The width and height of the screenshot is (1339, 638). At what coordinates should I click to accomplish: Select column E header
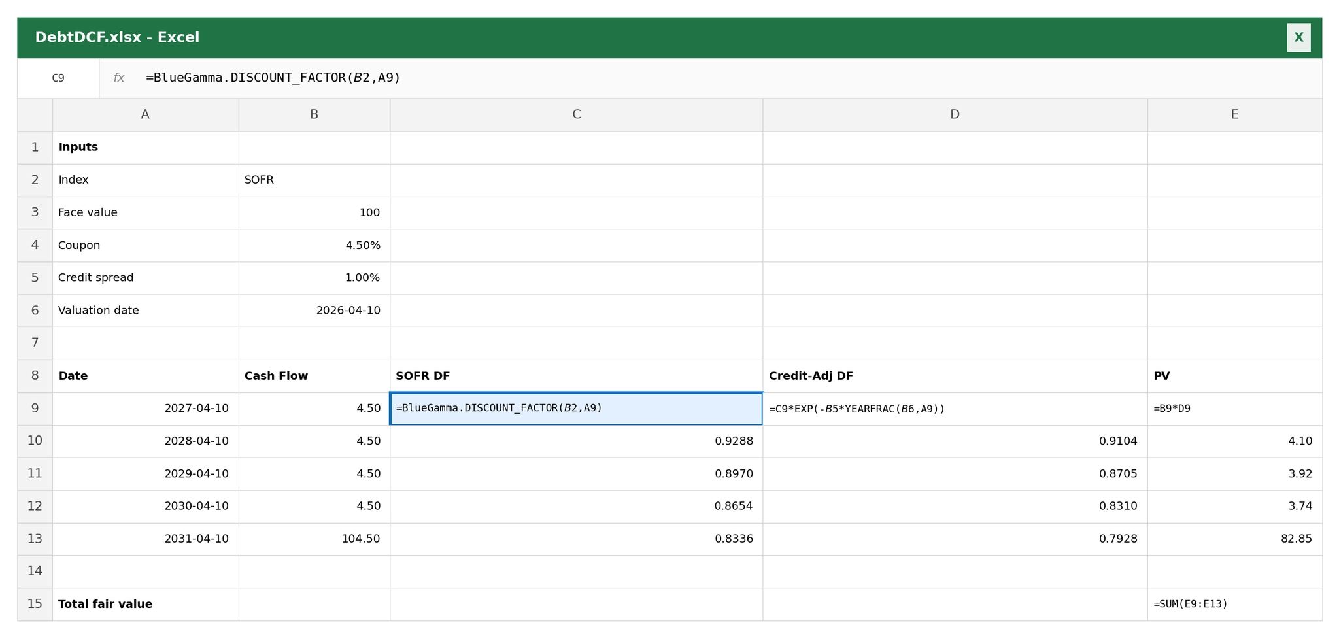(1235, 115)
